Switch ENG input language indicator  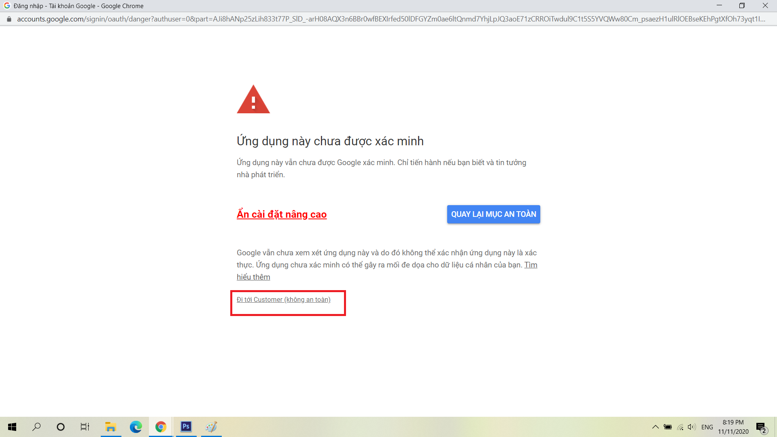[x=707, y=427]
